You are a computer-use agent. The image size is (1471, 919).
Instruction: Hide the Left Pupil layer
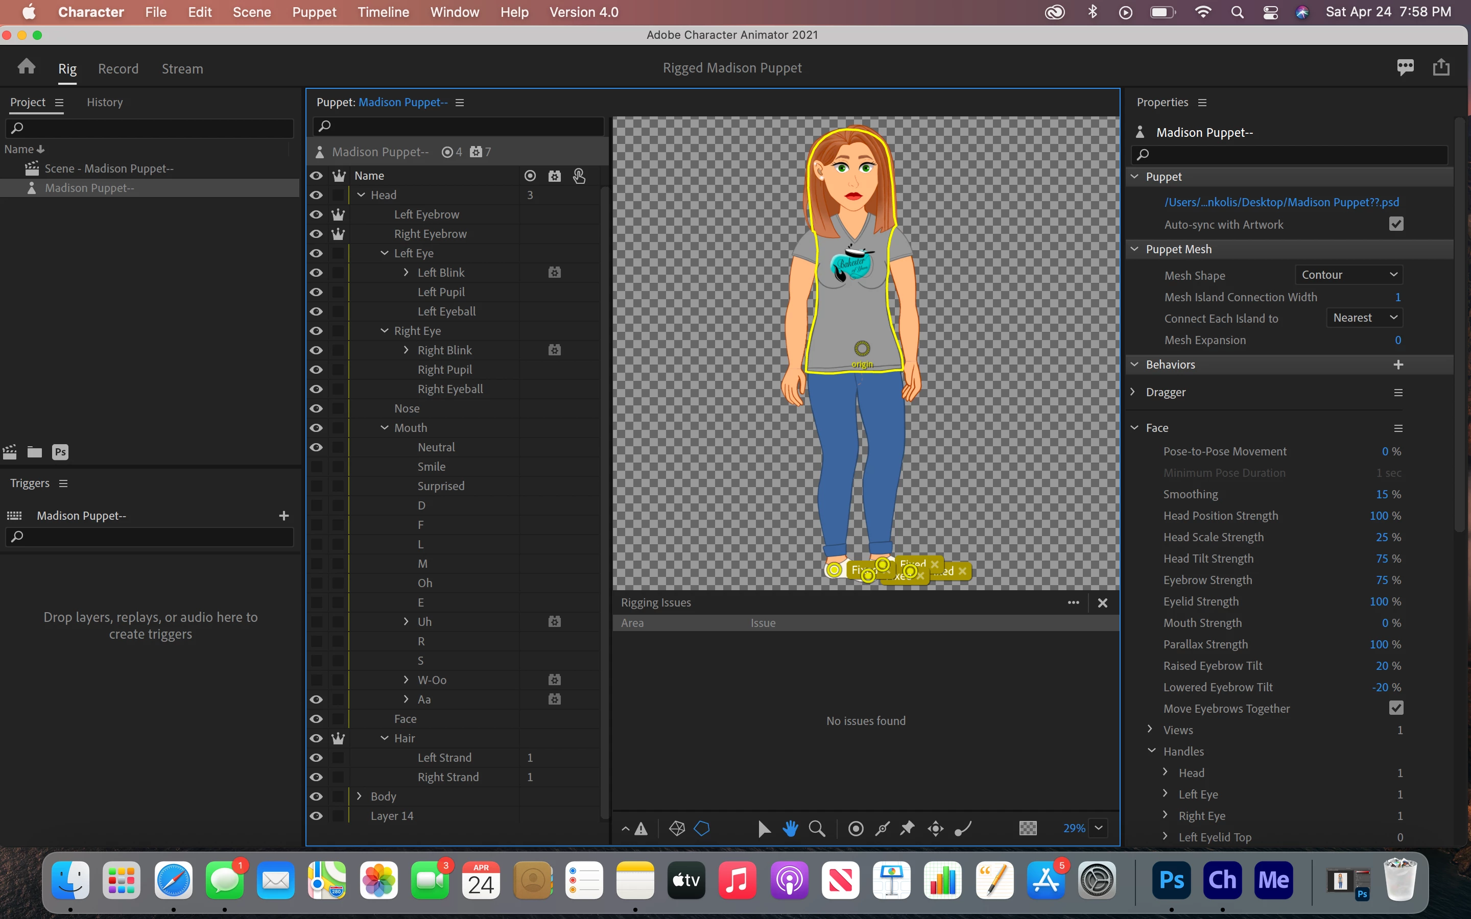click(316, 292)
